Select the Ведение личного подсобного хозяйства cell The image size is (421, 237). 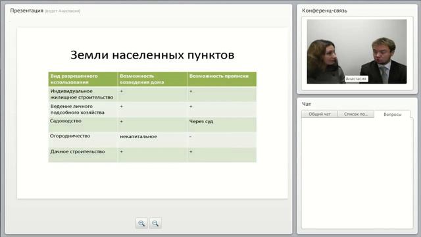(83, 109)
